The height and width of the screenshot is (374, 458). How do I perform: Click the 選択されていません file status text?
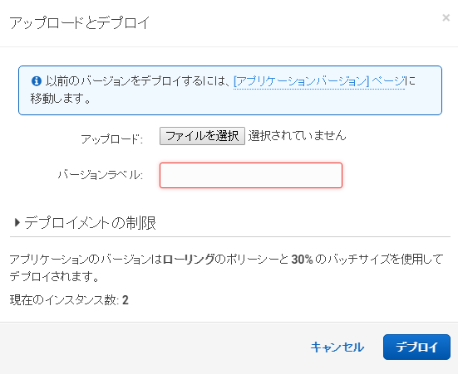pos(297,135)
